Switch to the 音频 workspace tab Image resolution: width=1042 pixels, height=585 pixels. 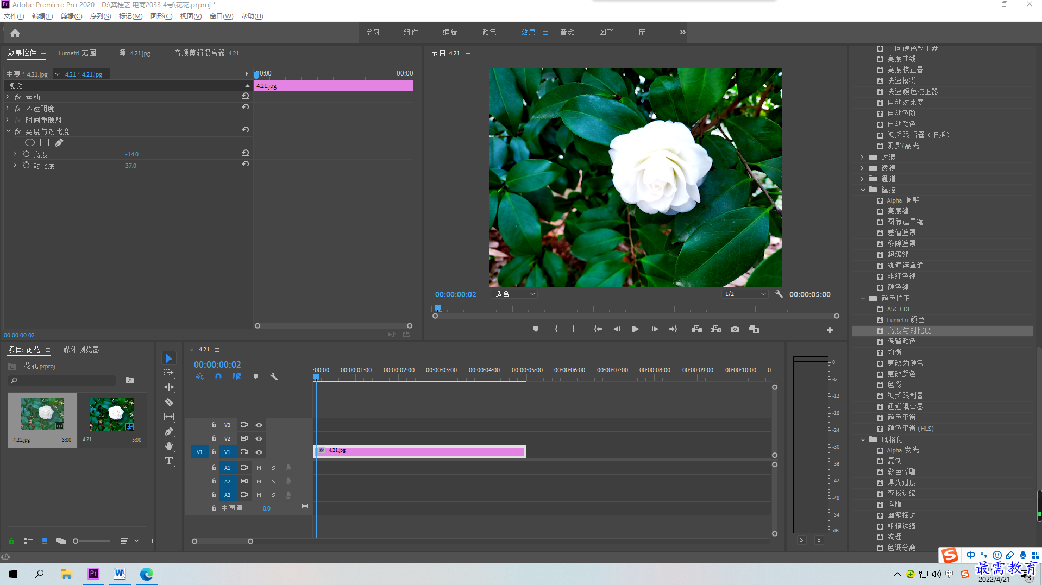click(567, 32)
